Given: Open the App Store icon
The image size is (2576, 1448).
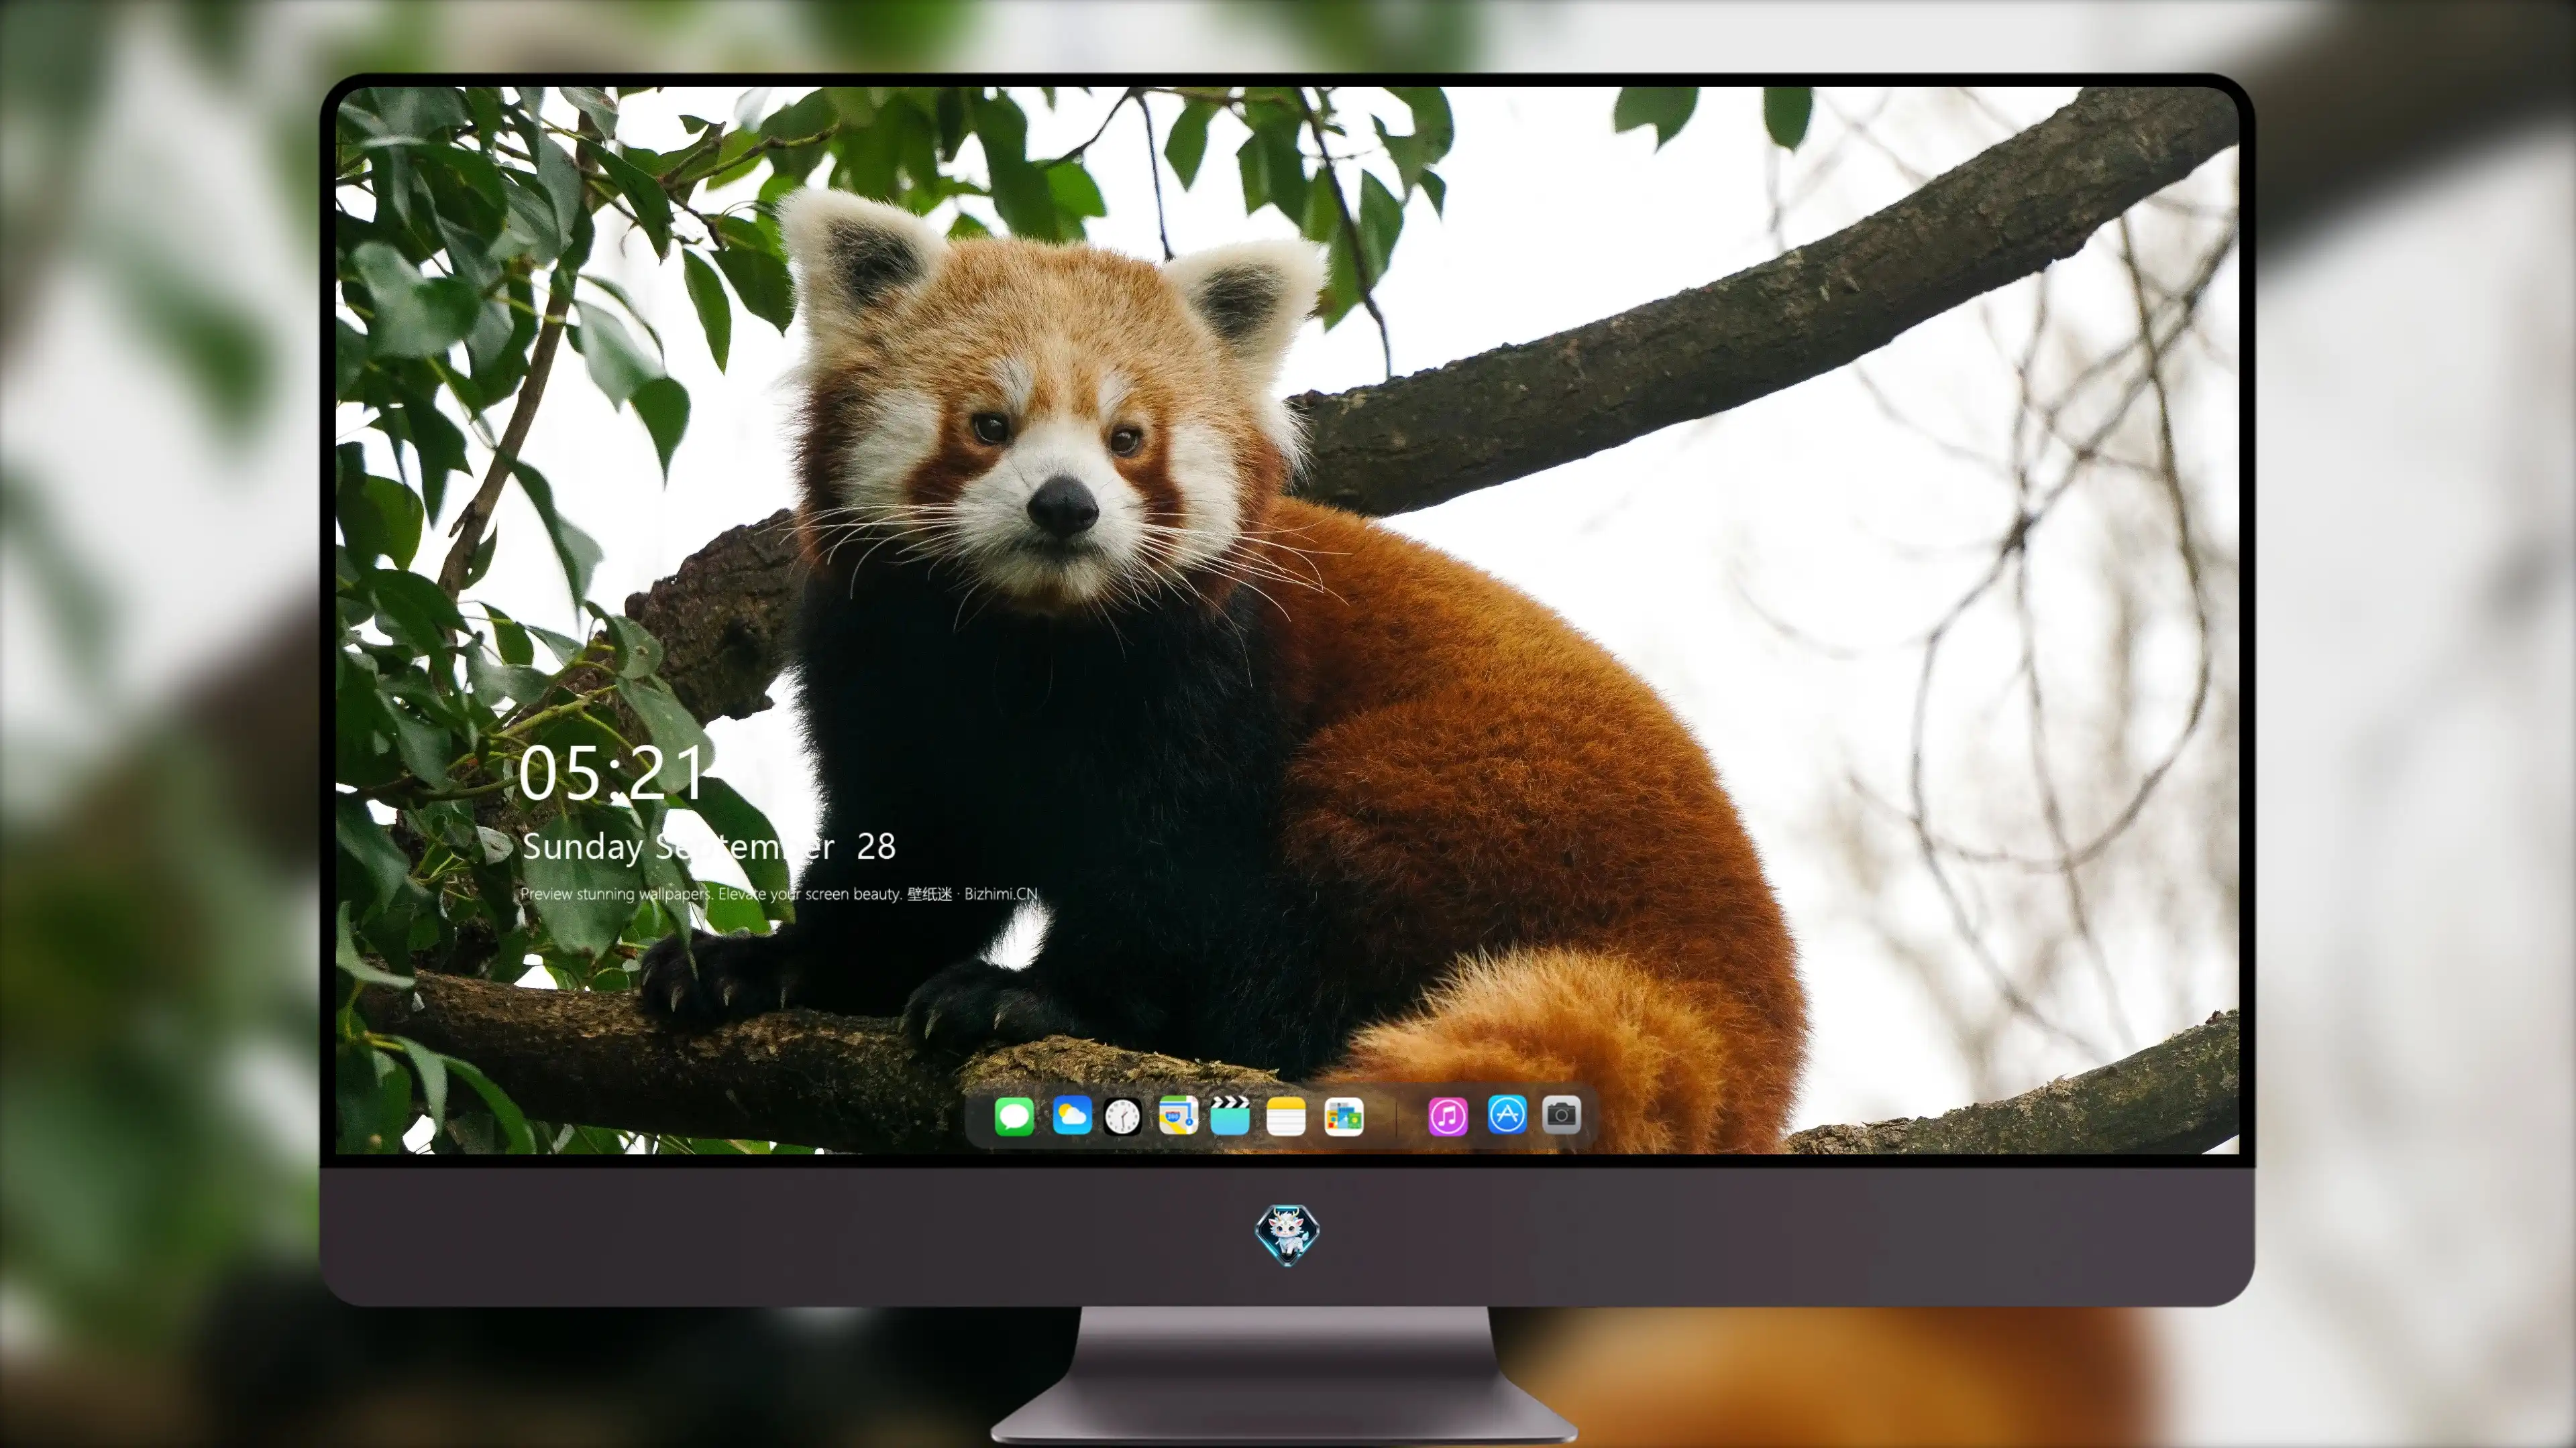Looking at the screenshot, I should tap(1507, 1114).
